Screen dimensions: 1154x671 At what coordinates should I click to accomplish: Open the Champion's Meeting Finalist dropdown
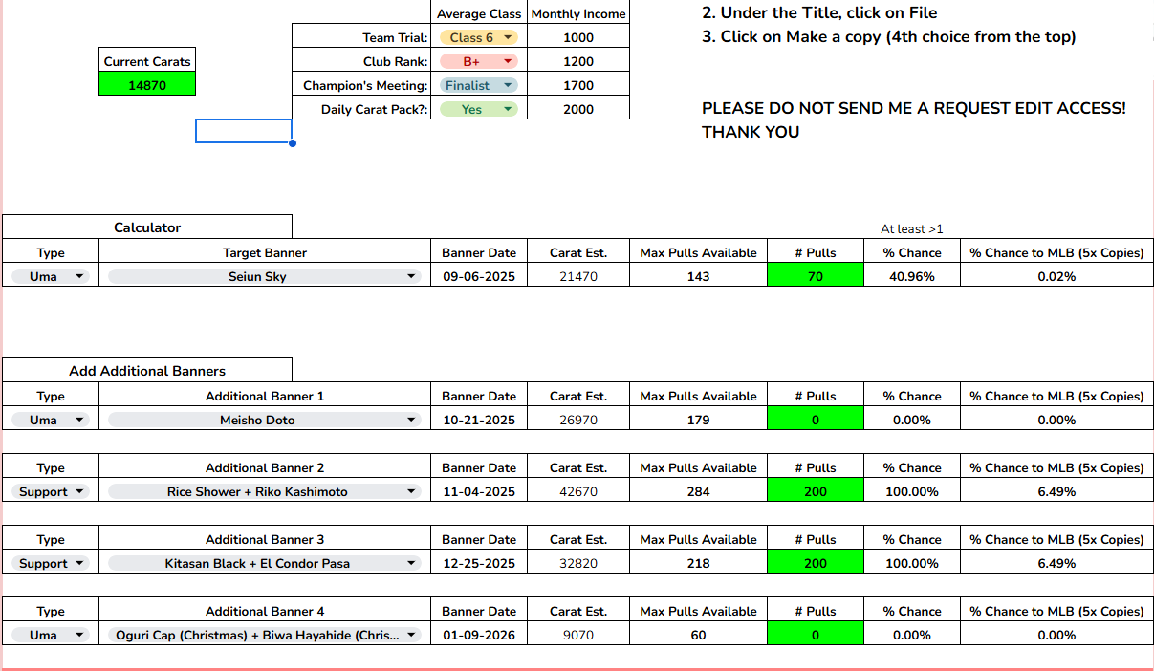(x=478, y=85)
